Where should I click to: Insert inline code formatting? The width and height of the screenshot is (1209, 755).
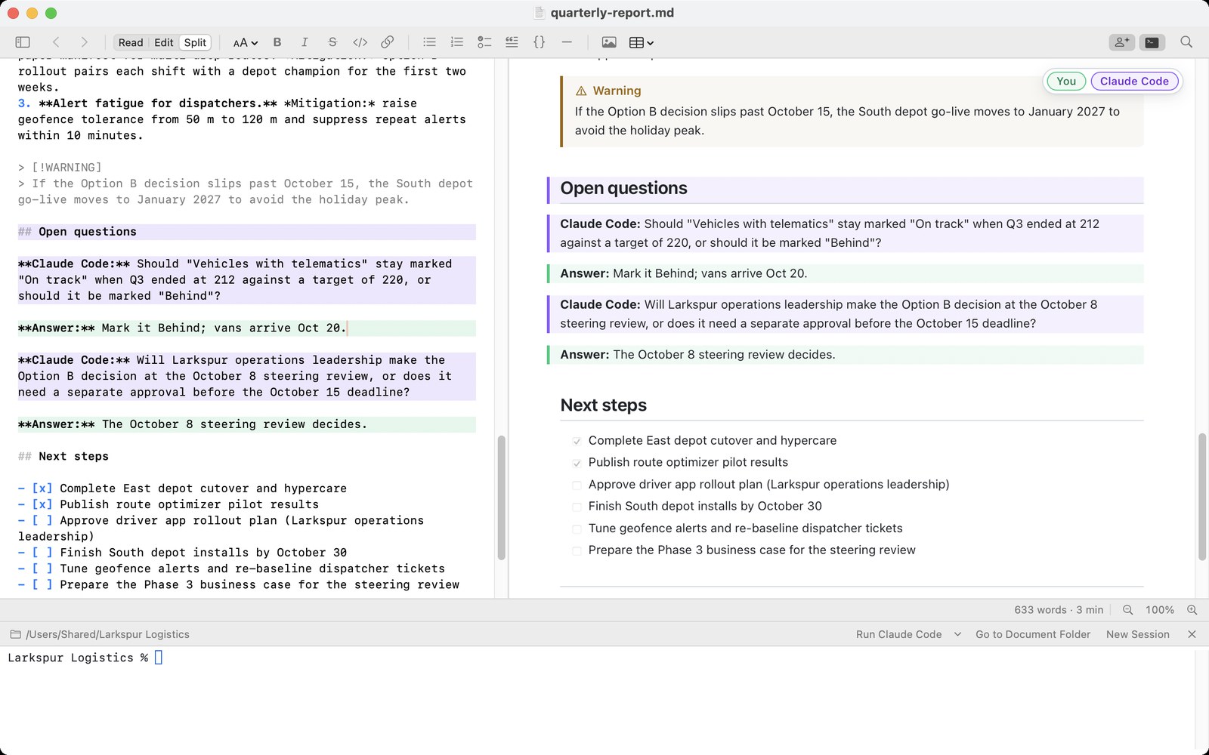pos(360,42)
